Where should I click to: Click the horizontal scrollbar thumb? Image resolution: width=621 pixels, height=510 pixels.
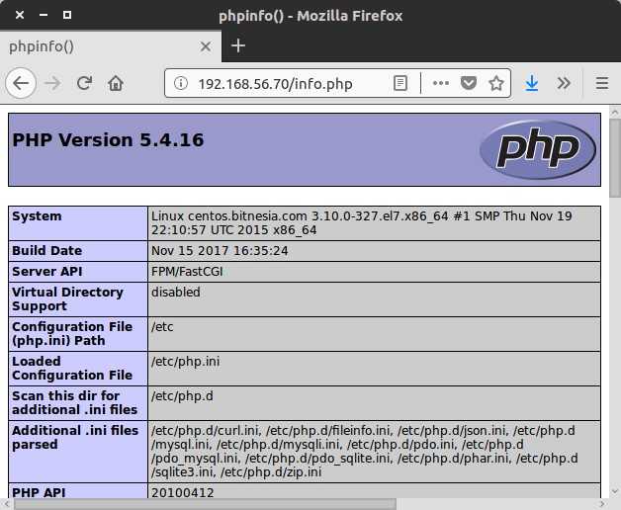pos(205,504)
